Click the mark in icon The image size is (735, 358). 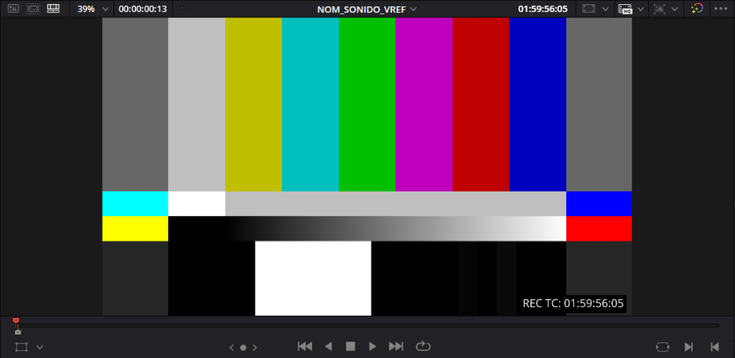pos(688,347)
